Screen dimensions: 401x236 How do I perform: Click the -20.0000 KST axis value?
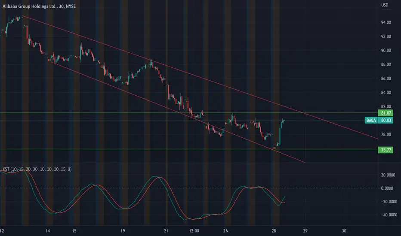389,202
